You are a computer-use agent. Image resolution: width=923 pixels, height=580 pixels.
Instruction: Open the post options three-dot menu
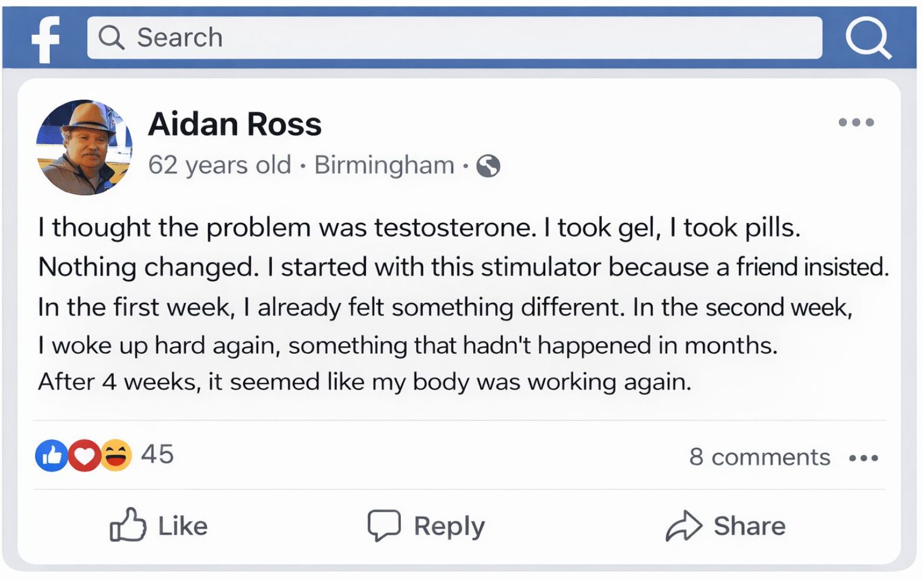pyautogui.click(x=856, y=123)
